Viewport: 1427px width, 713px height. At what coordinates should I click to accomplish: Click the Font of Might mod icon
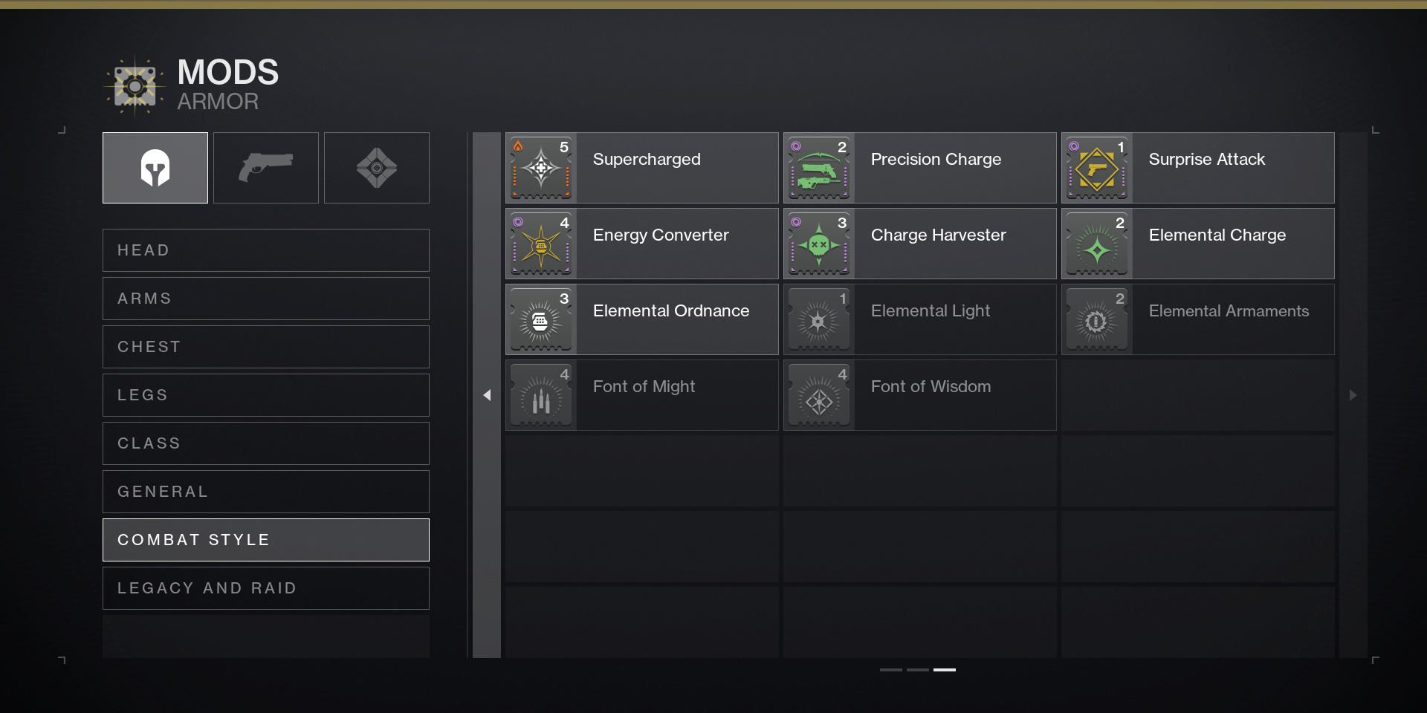click(x=541, y=395)
